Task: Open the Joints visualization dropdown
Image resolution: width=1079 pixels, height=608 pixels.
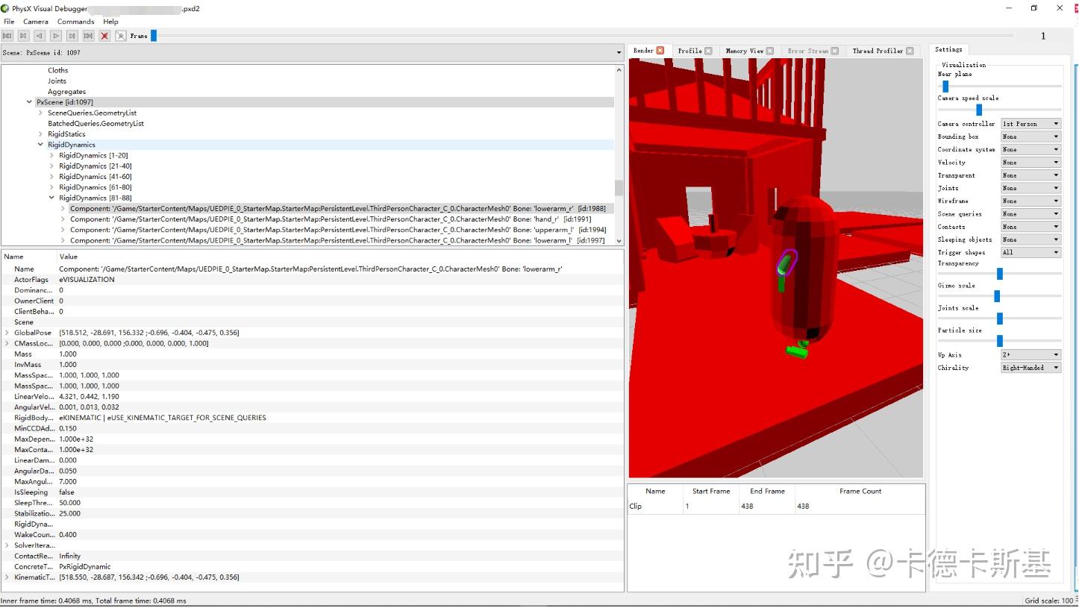Action: [x=1030, y=188]
